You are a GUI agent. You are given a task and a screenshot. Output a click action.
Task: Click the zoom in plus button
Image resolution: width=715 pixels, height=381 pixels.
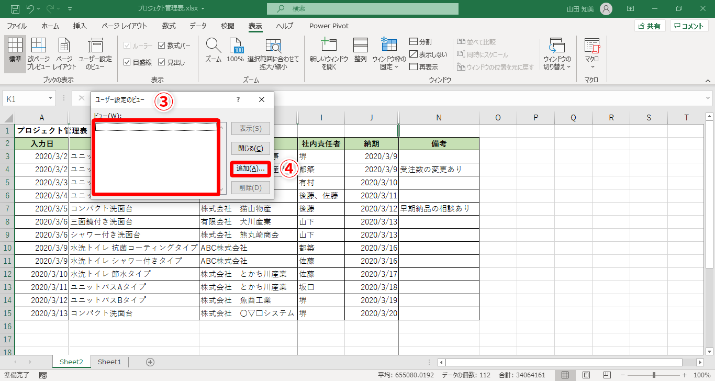coord(684,375)
